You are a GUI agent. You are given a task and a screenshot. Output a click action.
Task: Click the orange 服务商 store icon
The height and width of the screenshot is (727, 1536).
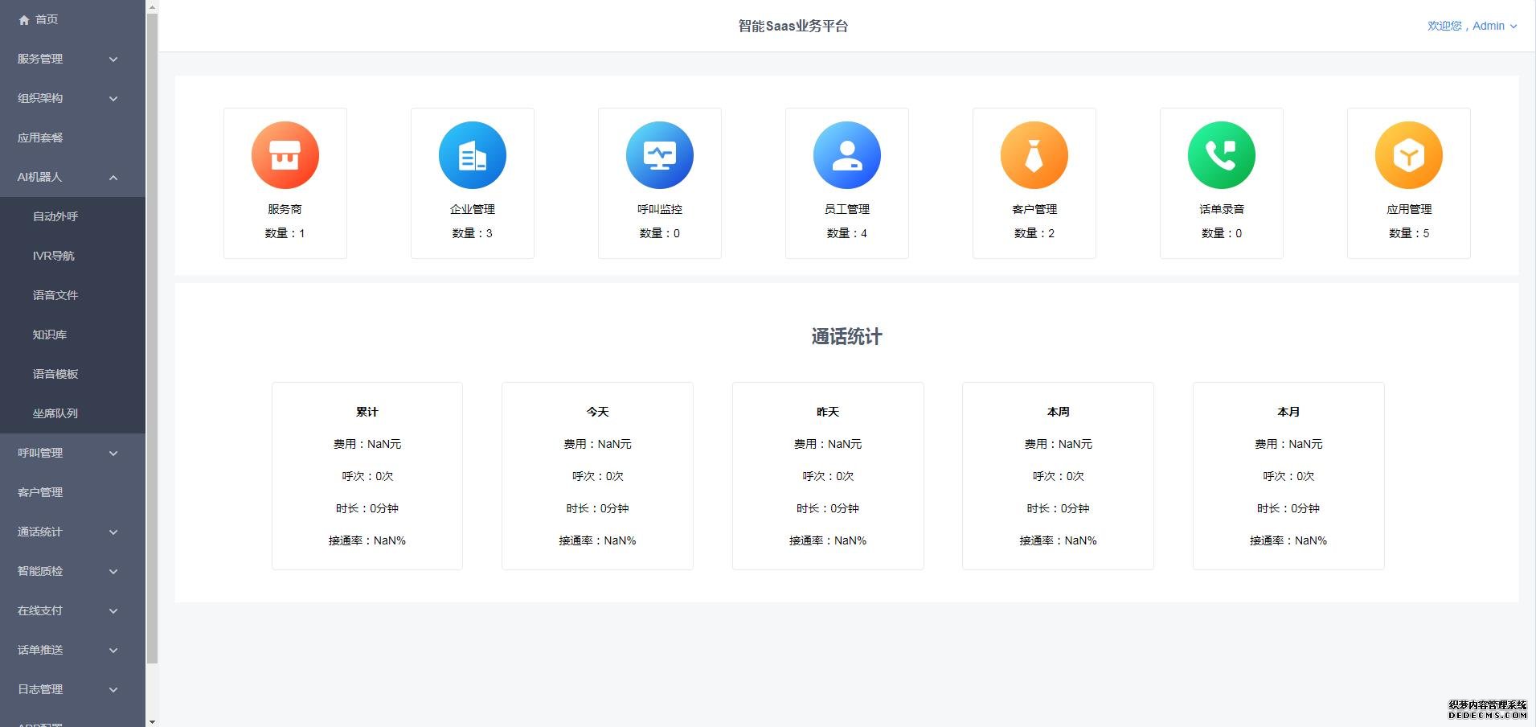point(285,155)
